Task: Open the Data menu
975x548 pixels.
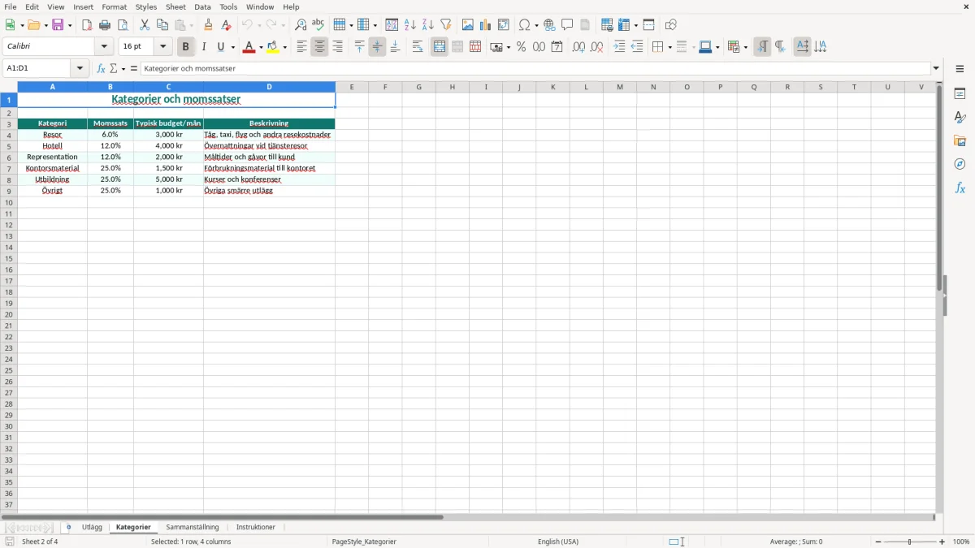Action: [x=202, y=6]
